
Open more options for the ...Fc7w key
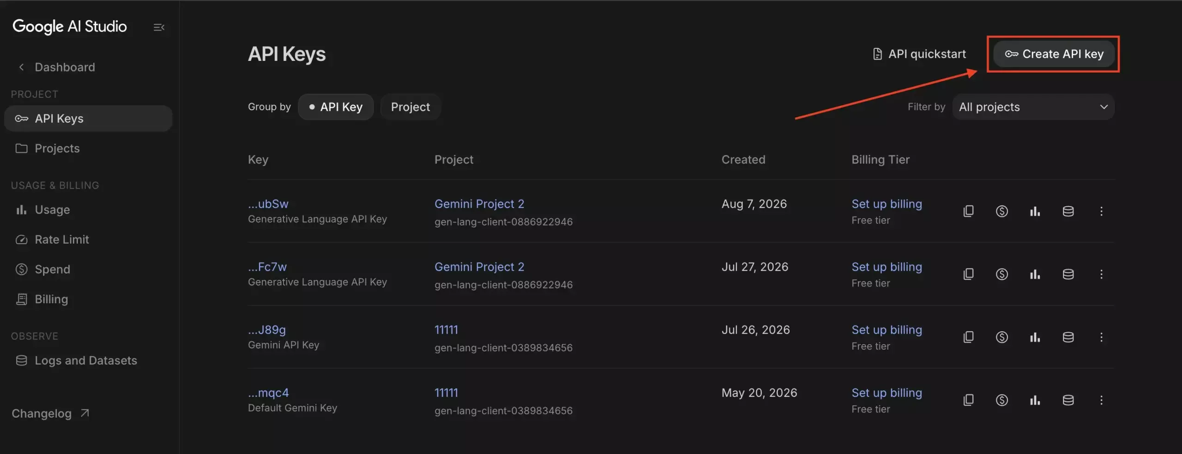click(1101, 274)
